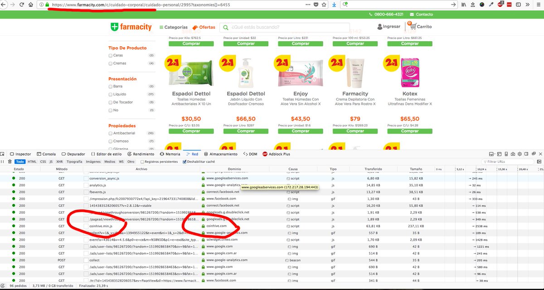Screen dimensions: 544x290
Task: Check the De Tocador filter
Action: [x=111, y=102]
